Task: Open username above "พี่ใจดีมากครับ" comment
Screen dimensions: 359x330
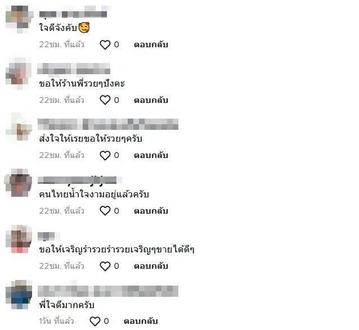Action: (108, 291)
